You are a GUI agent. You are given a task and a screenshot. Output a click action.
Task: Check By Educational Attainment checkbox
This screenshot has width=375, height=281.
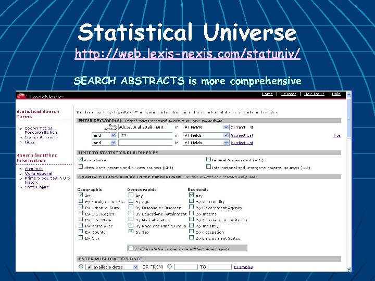click(x=131, y=213)
